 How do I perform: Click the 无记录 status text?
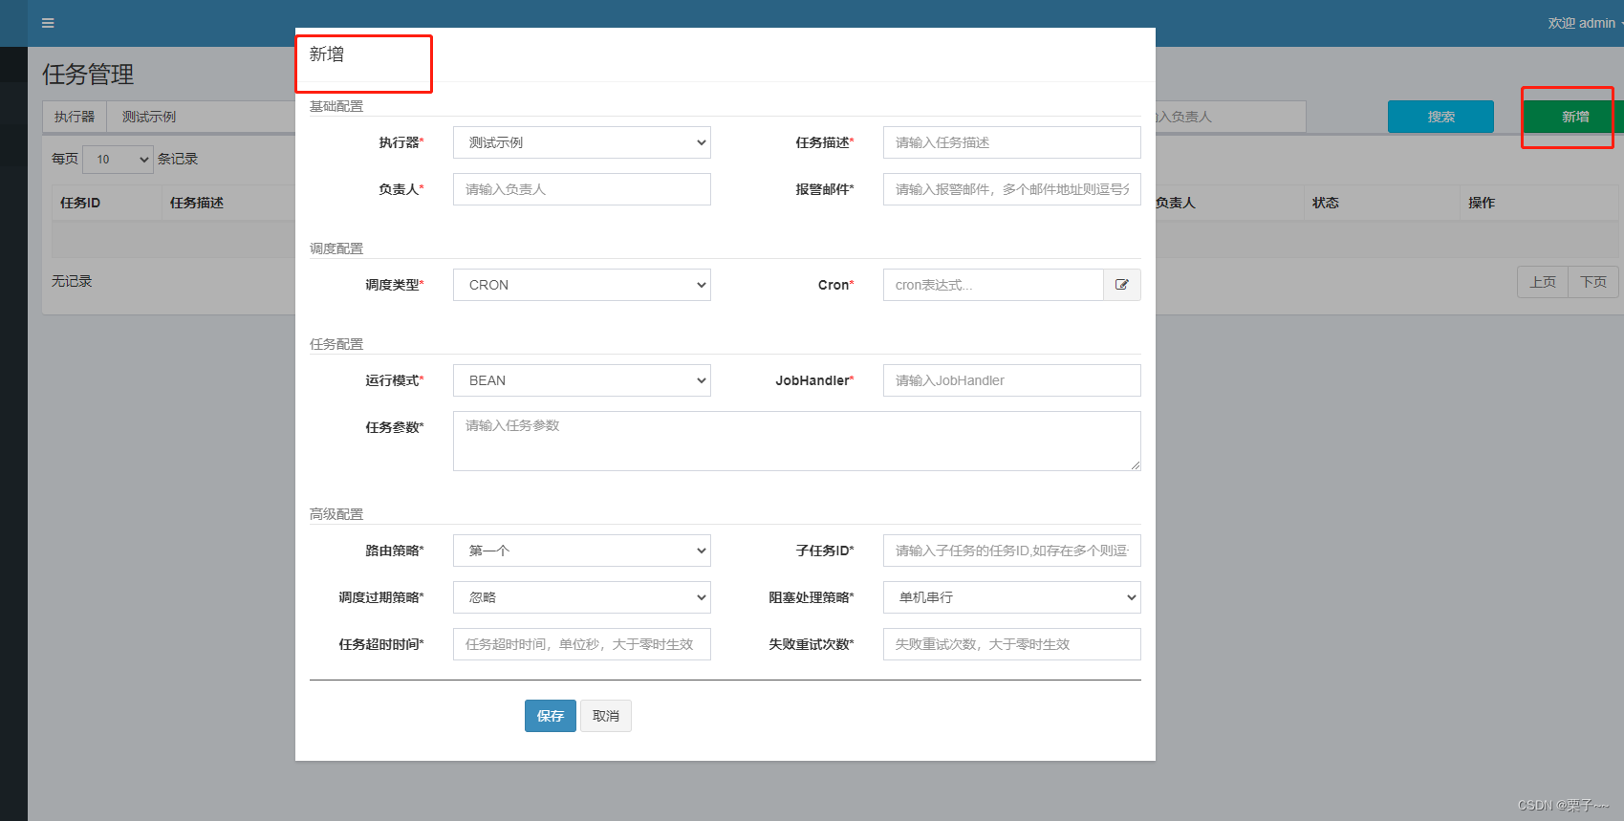(x=72, y=281)
